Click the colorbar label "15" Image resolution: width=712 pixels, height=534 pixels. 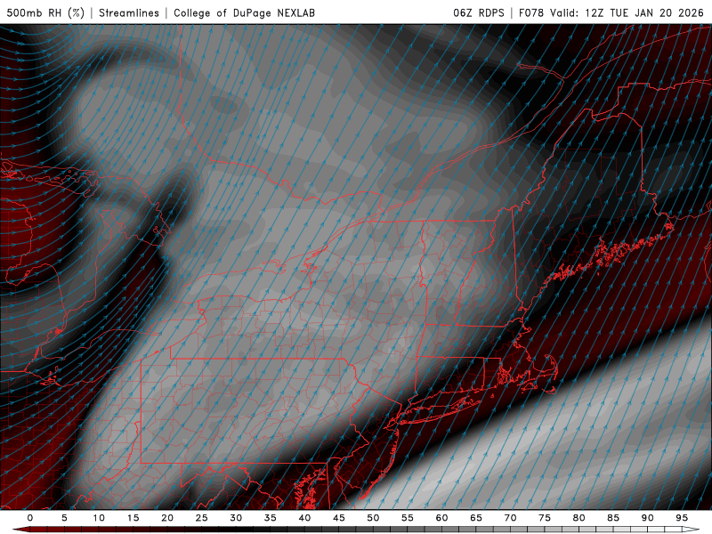(133, 518)
